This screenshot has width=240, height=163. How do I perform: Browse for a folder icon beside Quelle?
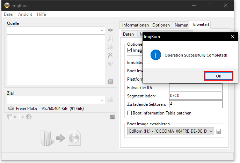pos(110,47)
